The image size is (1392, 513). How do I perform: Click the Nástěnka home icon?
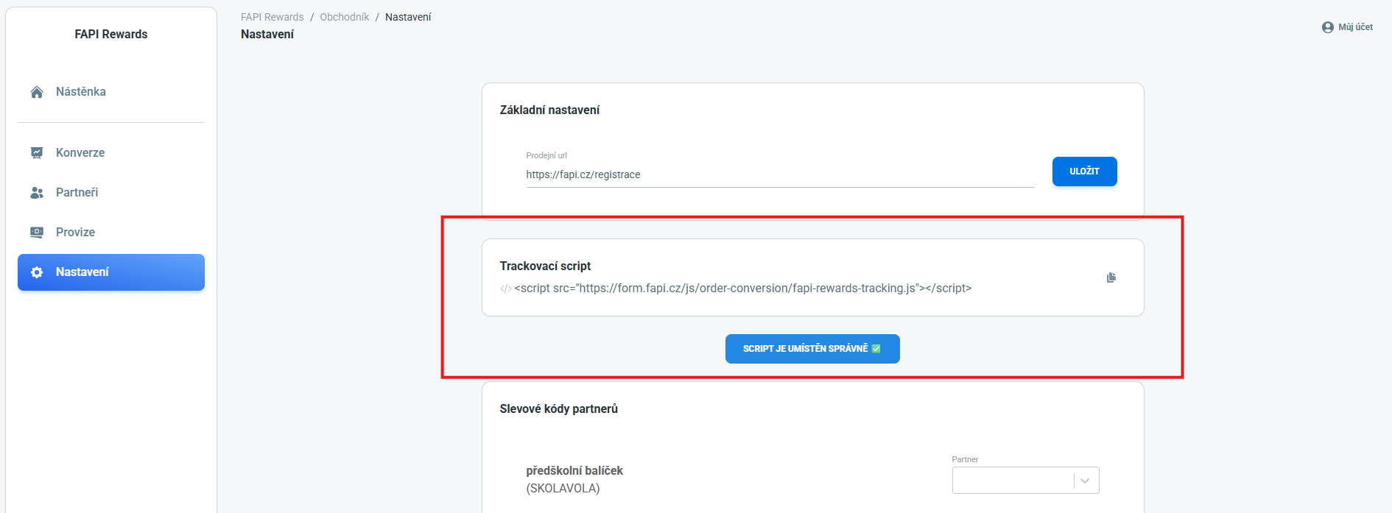pyautogui.click(x=37, y=92)
